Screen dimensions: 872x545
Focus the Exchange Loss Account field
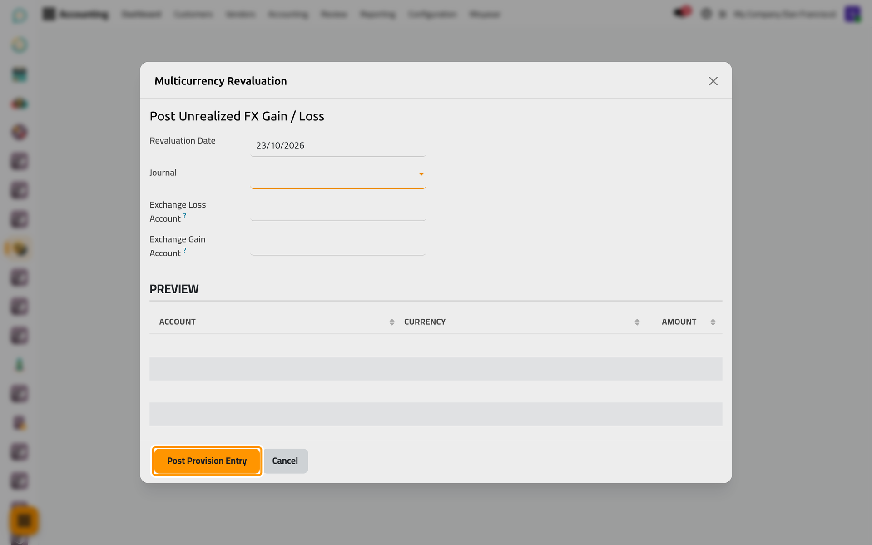click(338, 211)
